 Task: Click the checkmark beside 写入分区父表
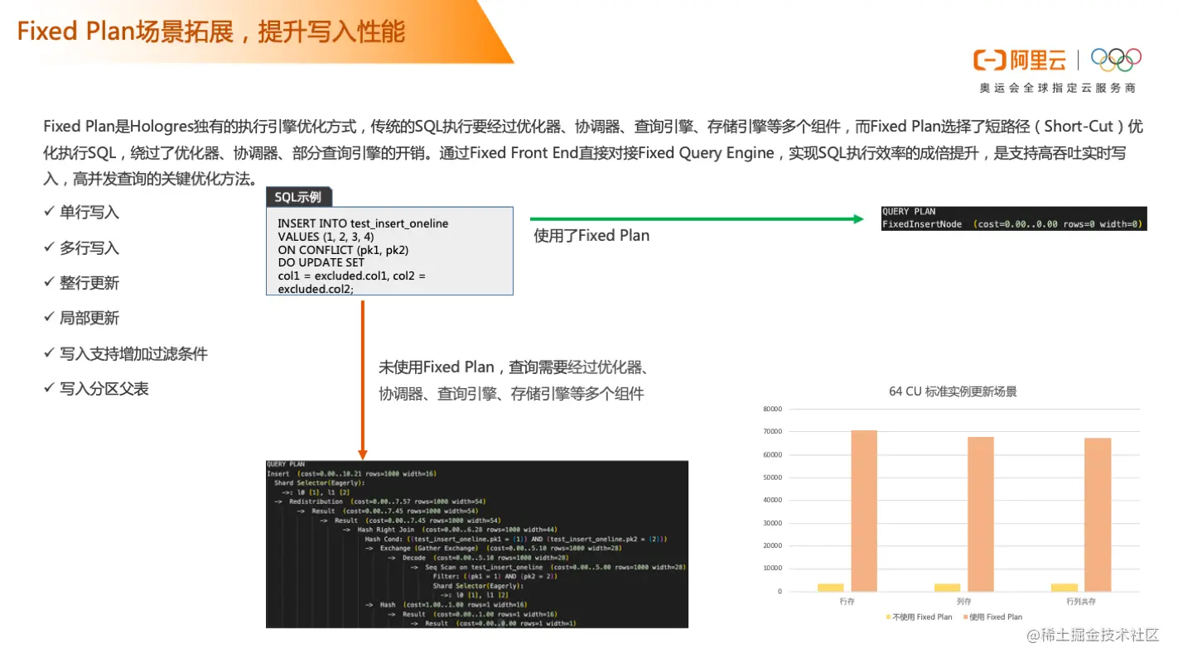[49, 388]
